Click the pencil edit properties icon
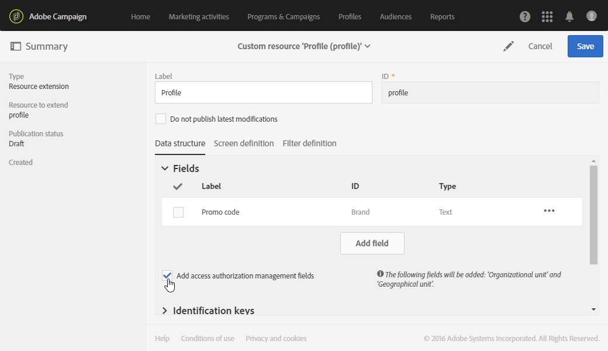Image resolution: width=608 pixels, height=351 pixels. (x=509, y=46)
